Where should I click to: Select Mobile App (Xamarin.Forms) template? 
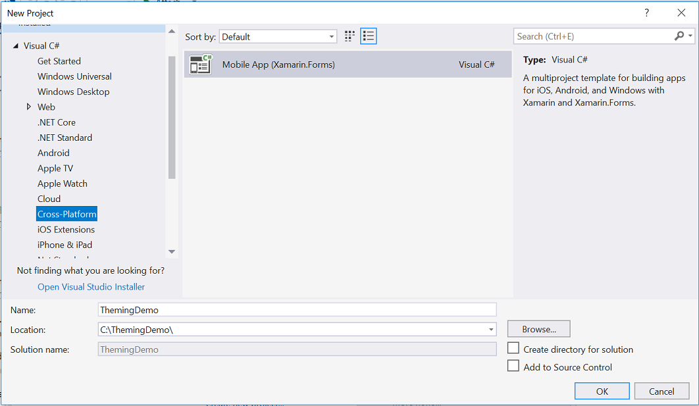coord(348,64)
